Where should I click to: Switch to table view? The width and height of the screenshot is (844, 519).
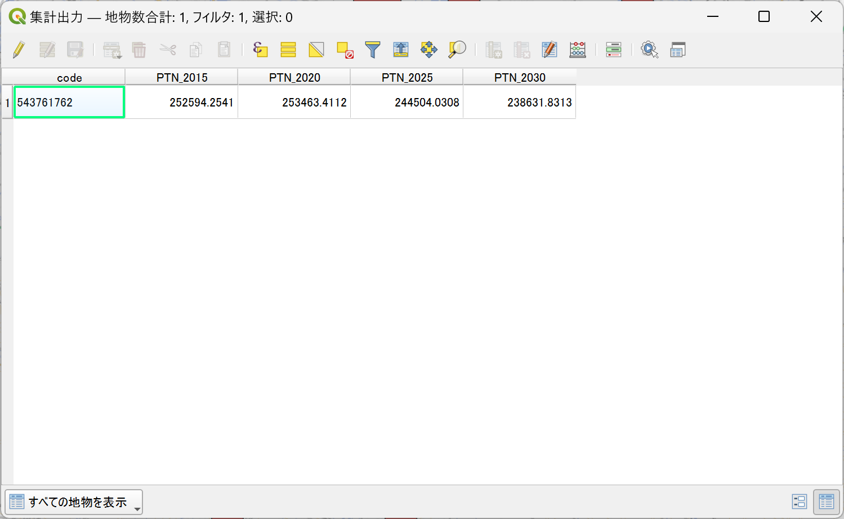click(826, 502)
